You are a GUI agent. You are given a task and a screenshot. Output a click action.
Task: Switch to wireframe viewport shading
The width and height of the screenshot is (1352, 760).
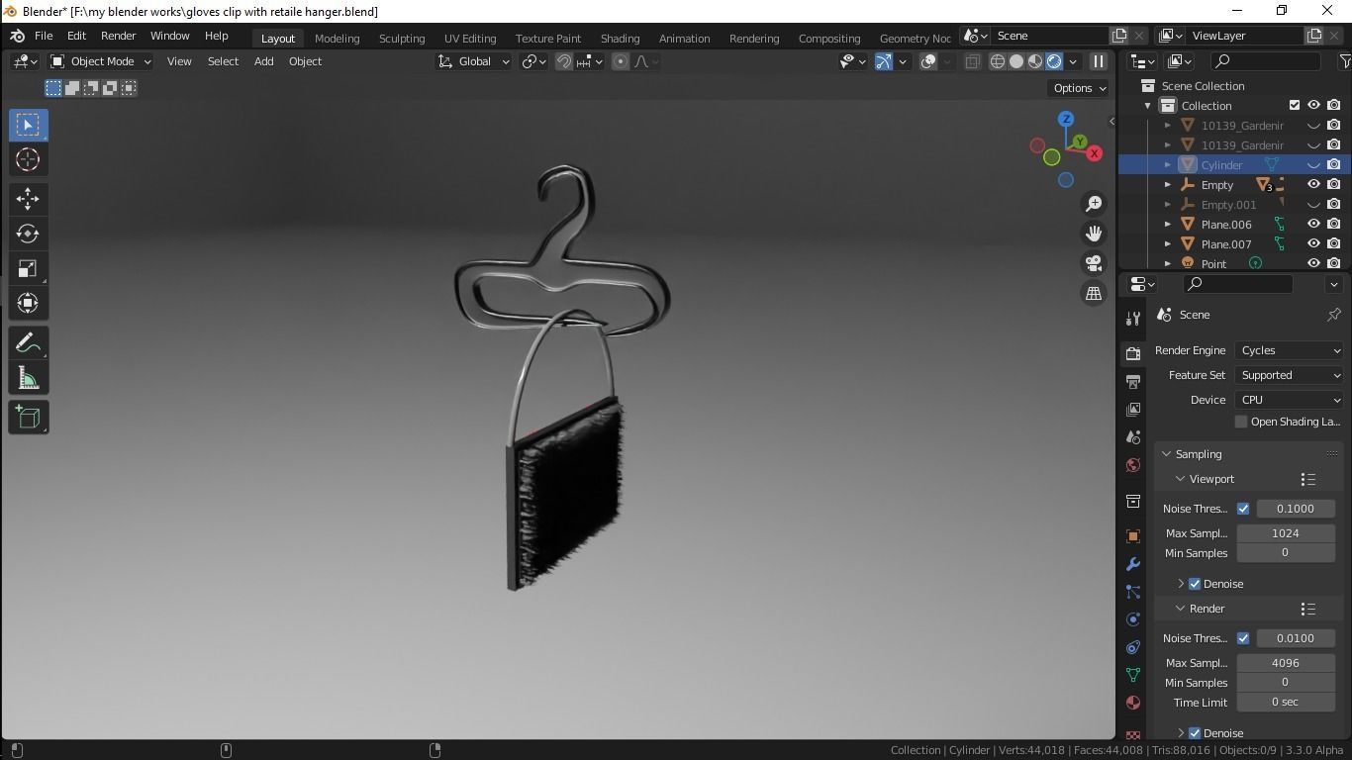click(998, 61)
